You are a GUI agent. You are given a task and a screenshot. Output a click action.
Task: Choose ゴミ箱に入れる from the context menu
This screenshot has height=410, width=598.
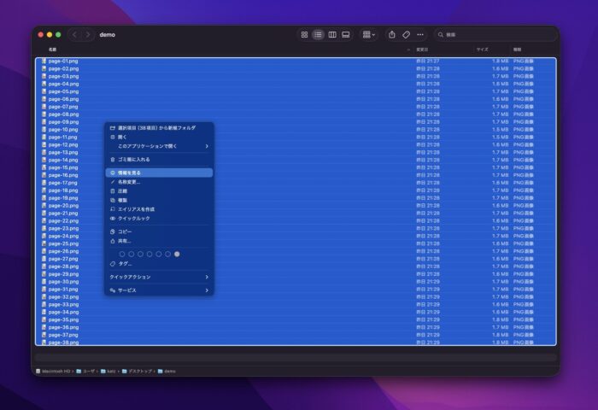(x=160, y=159)
